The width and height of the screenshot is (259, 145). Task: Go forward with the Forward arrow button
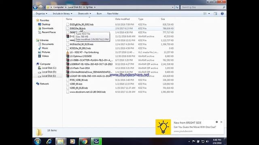(40, 7)
